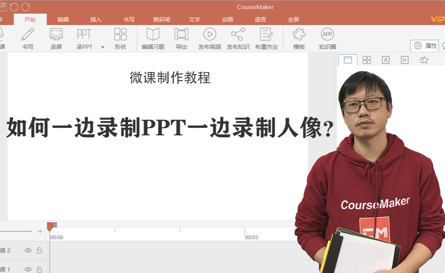Expand the 录PPT dropdown arrow

(x=103, y=47)
